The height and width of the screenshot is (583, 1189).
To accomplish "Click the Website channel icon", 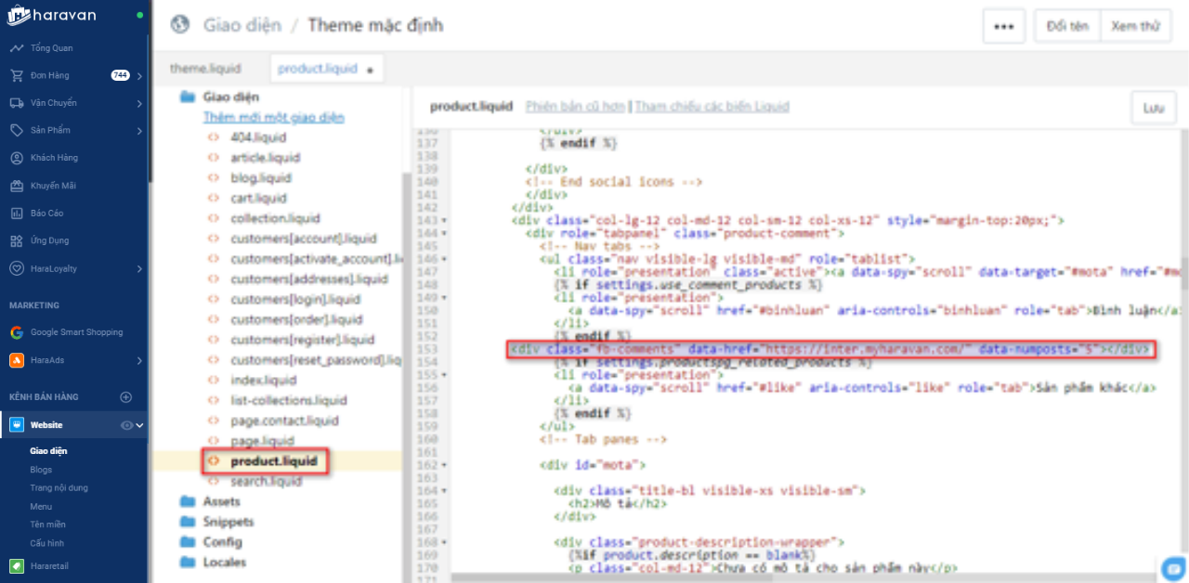I will (17, 425).
